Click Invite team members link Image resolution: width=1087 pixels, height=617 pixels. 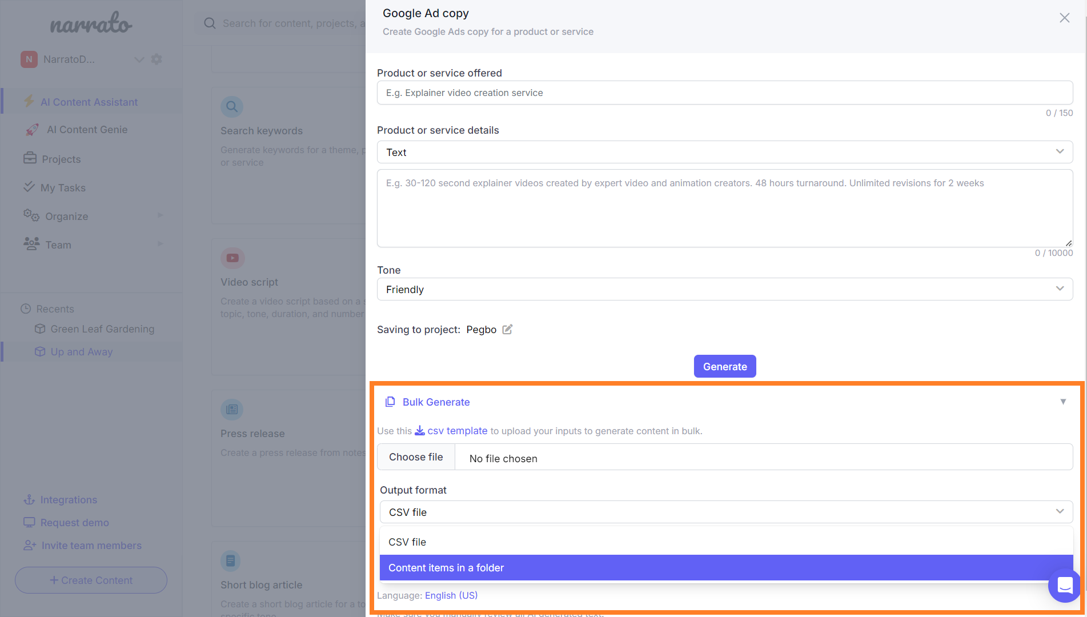tap(91, 545)
